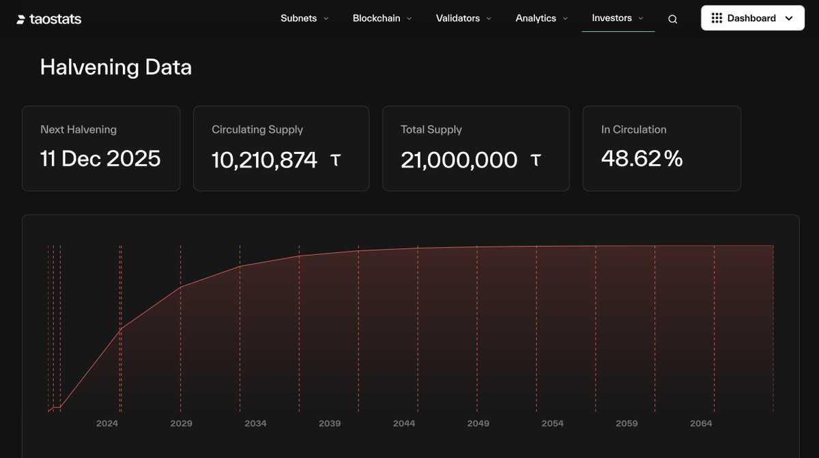Select the Next Halvening label

click(78, 129)
